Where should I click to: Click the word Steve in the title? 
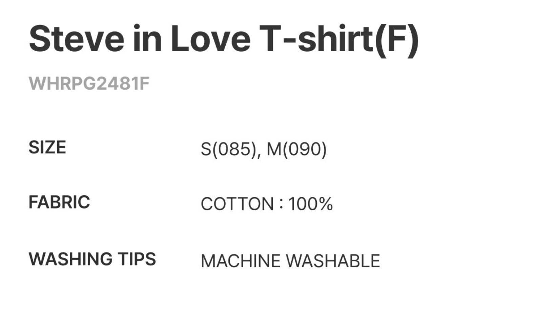77,39
